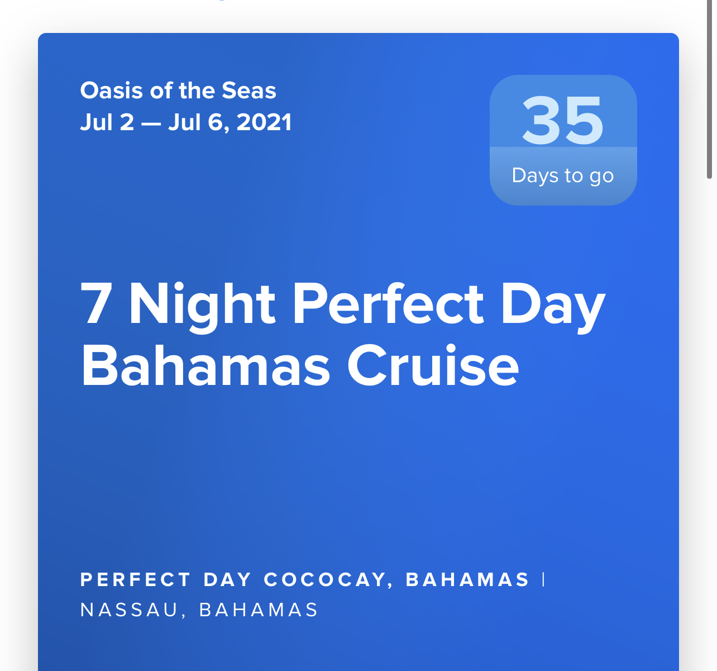The width and height of the screenshot is (717, 671).
Task: Click the word Bahamas in the cruise title
Action: 206,366
